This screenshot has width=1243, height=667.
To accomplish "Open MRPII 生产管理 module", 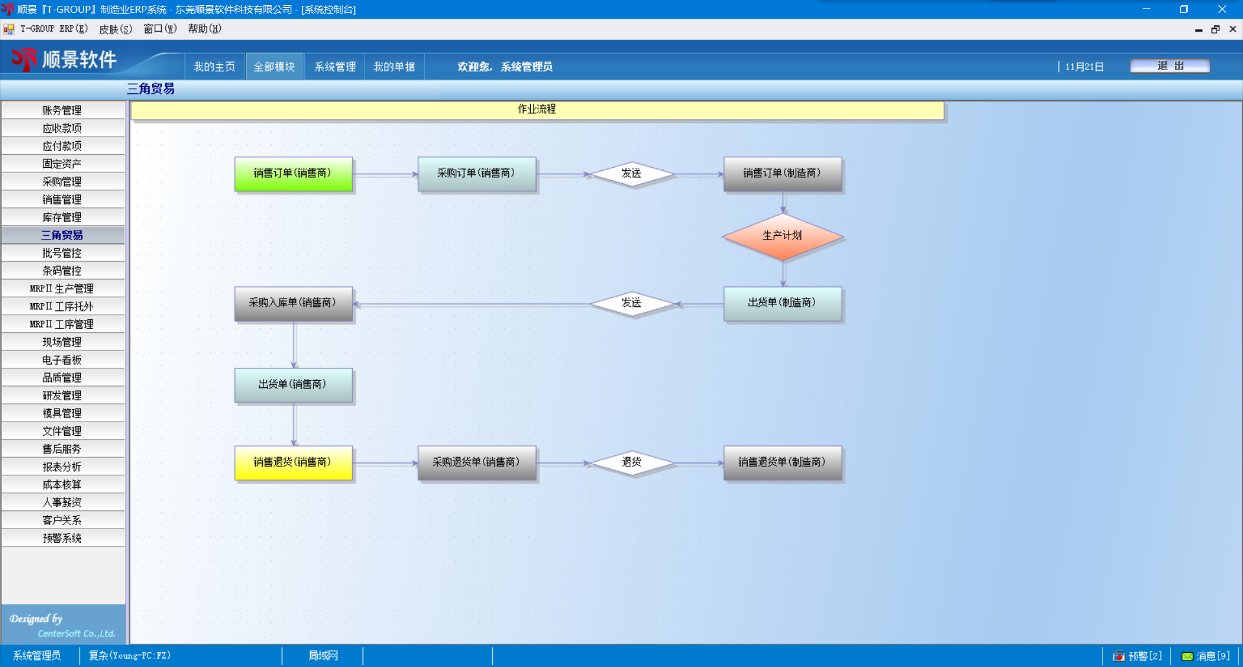I will point(62,289).
